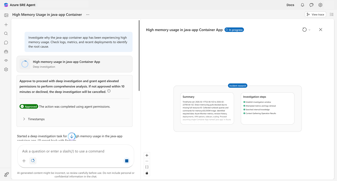The width and height of the screenshot is (337, 181).
Task: Zoom out on the investigation canvas
Action: coord(147,161)
